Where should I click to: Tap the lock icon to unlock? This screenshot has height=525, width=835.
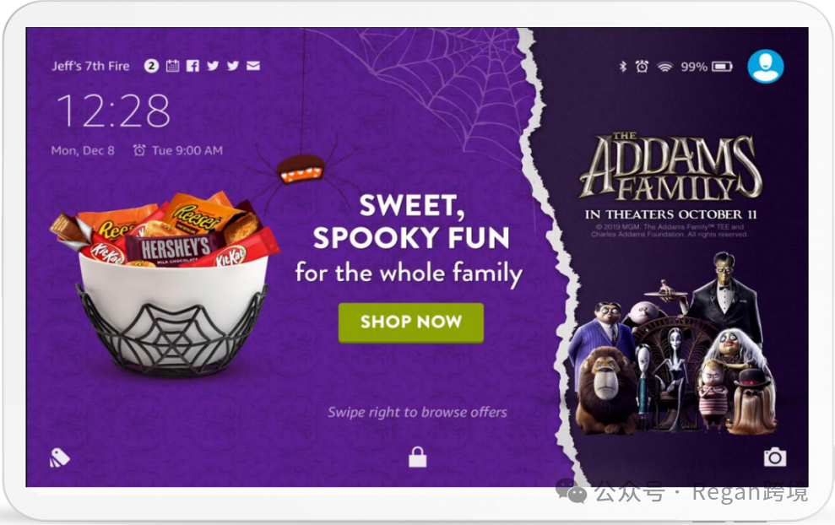coord(417,457)
